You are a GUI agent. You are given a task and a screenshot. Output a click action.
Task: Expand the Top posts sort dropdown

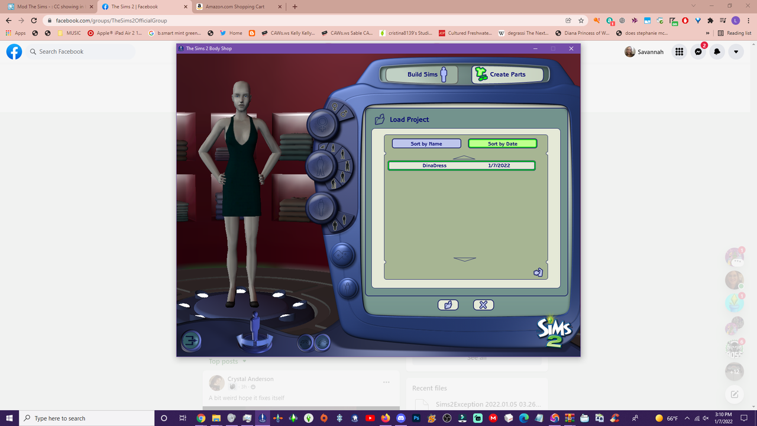coord(228,362)
